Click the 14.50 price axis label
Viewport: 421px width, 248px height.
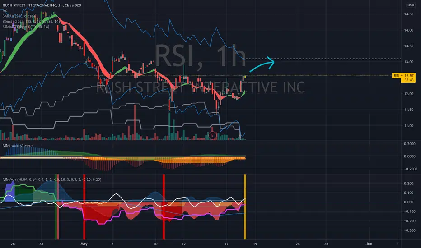pyautogui.click(x=409, y=14)
